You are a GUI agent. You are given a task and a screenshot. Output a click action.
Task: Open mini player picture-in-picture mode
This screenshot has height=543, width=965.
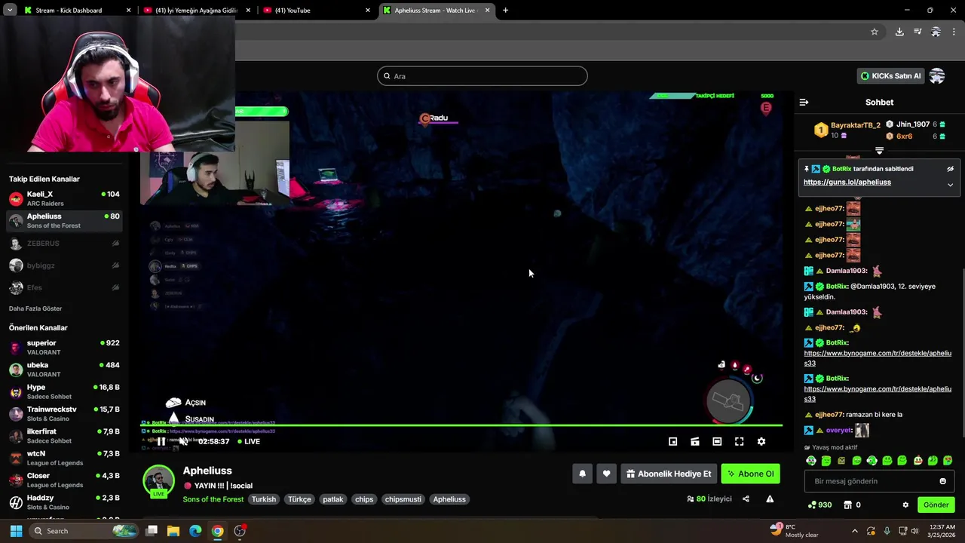[x=673, y=442]
